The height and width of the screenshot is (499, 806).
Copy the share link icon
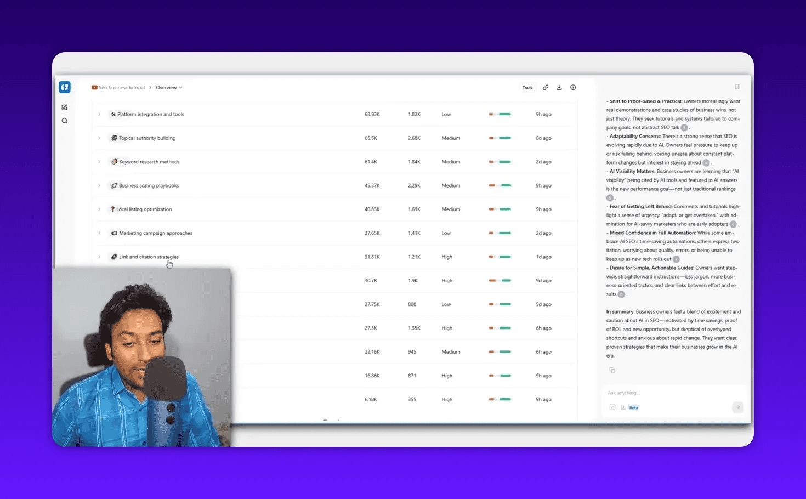pyautogui.click(x=546, y=88)
